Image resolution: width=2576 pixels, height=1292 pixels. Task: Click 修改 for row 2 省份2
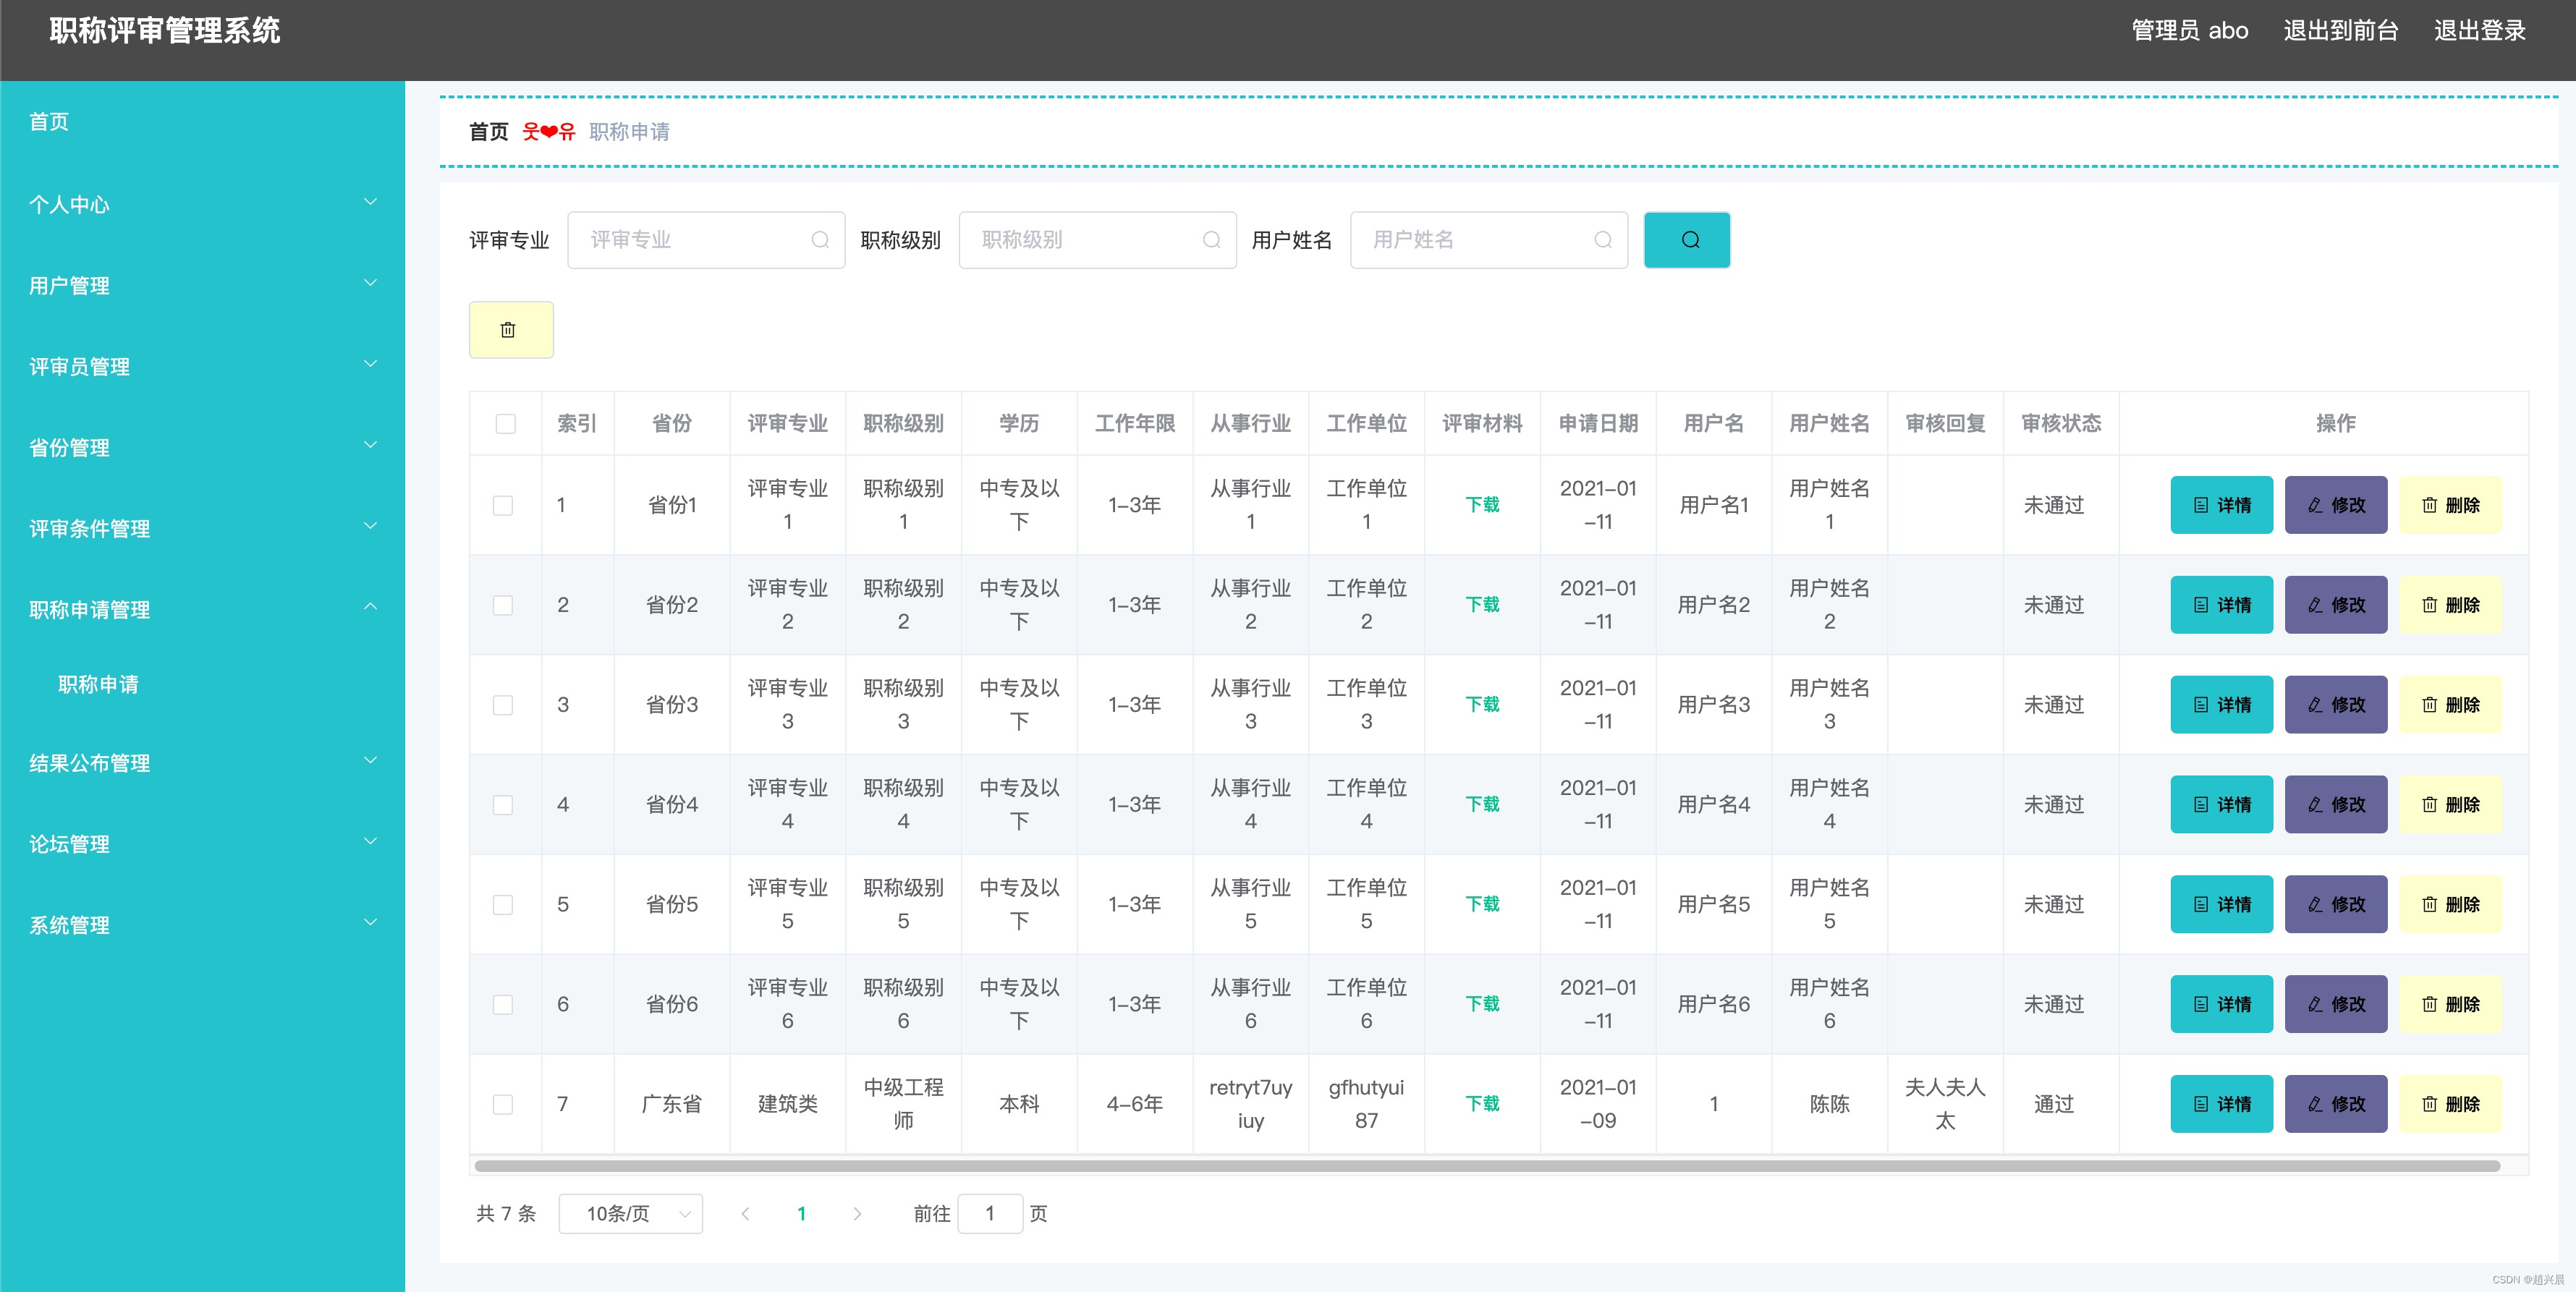(x=2336, y=605)
